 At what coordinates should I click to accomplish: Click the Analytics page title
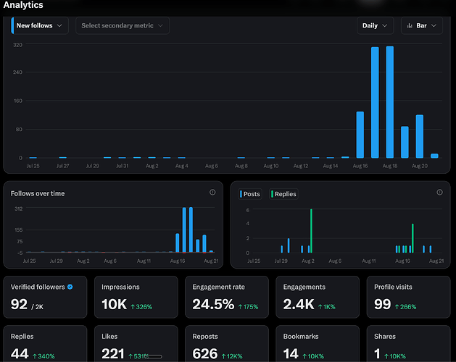tap(23, 5)
